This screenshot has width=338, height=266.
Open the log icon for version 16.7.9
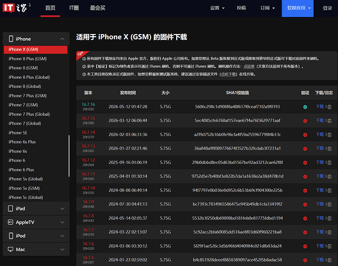tap(329, 204)
